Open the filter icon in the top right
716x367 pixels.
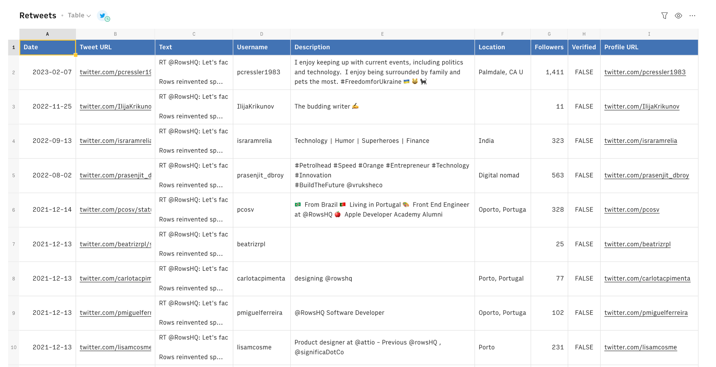point(664,16)
